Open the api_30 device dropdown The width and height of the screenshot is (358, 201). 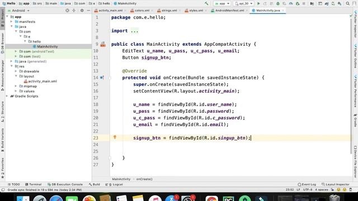[x=244, y=3]
